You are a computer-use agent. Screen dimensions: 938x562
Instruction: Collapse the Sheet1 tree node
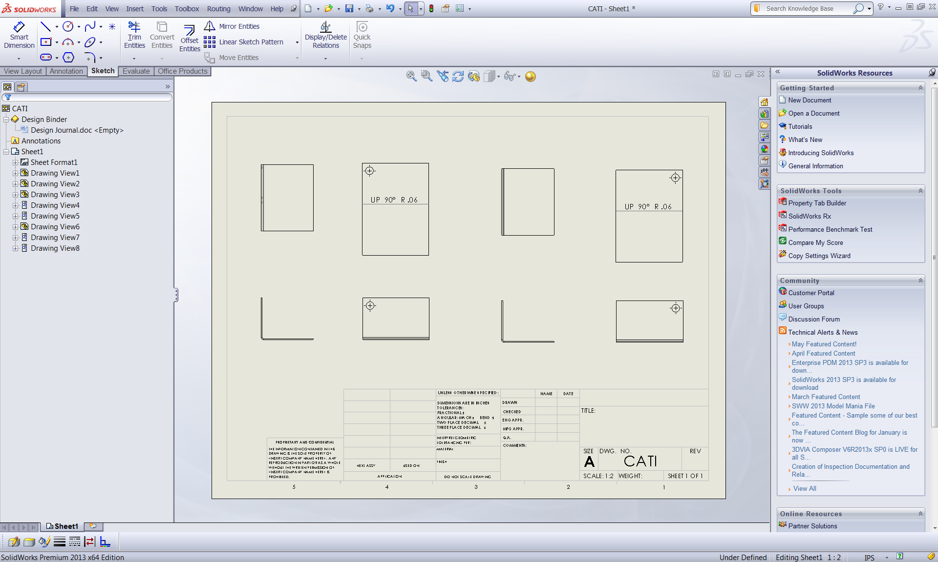(x=6, y=152)
